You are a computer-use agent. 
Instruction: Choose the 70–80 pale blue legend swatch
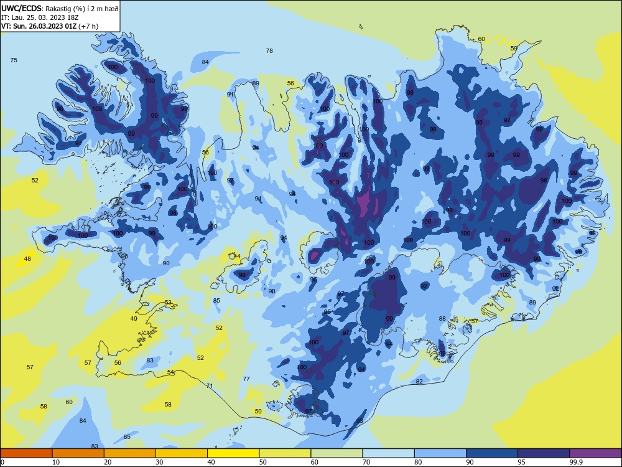pos(388,453)
